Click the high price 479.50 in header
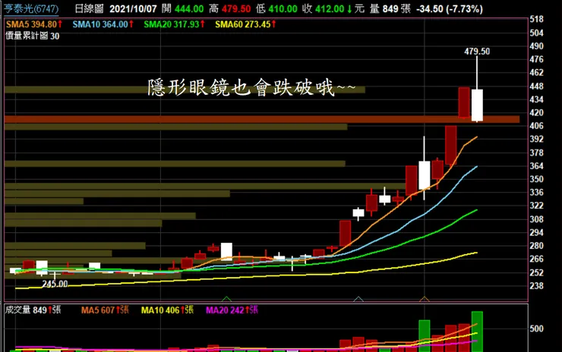The height and width of the screenshot is (352, 562). [236, 9]
